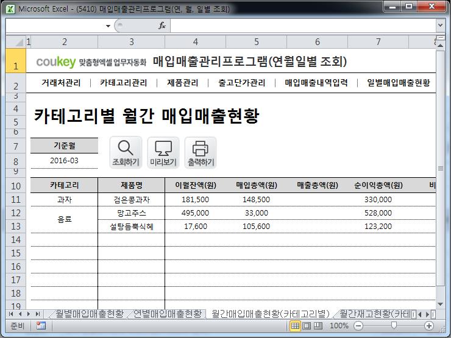The width and height of the screenshot is (451, 338).
Task: Open the 거래처관리 navigation link
Action: point(61,83)
